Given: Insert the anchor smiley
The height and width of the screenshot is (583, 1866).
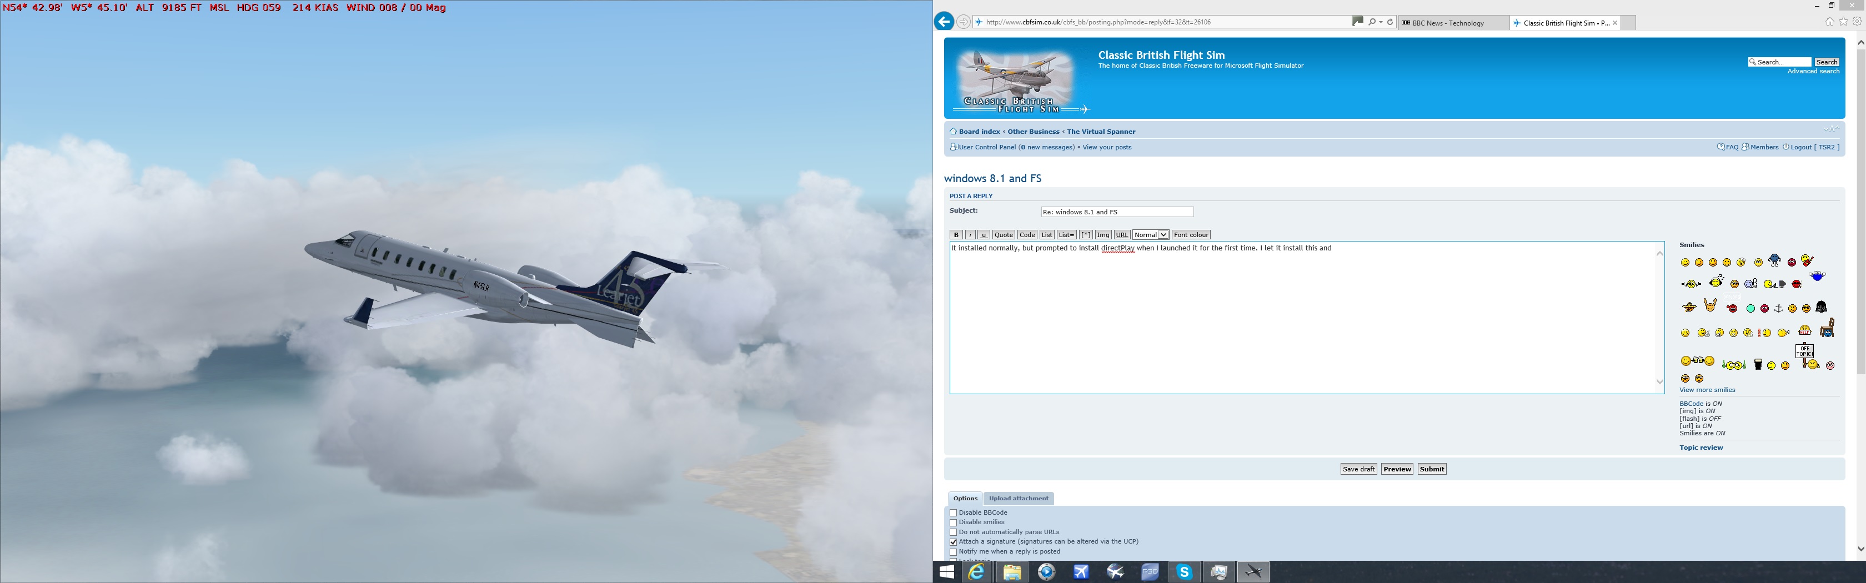Looking at the screenshot, I should pyautogui.click(x=1778, y=309).
